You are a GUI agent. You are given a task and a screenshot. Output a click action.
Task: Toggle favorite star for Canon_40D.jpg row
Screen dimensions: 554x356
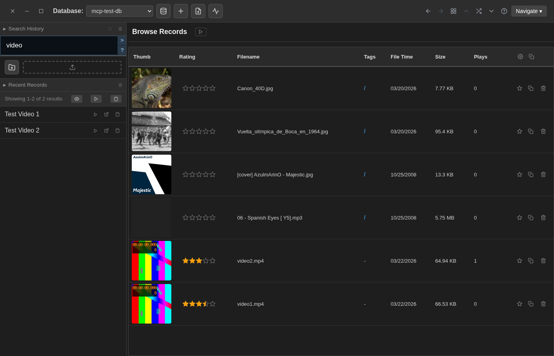point(520,88)
